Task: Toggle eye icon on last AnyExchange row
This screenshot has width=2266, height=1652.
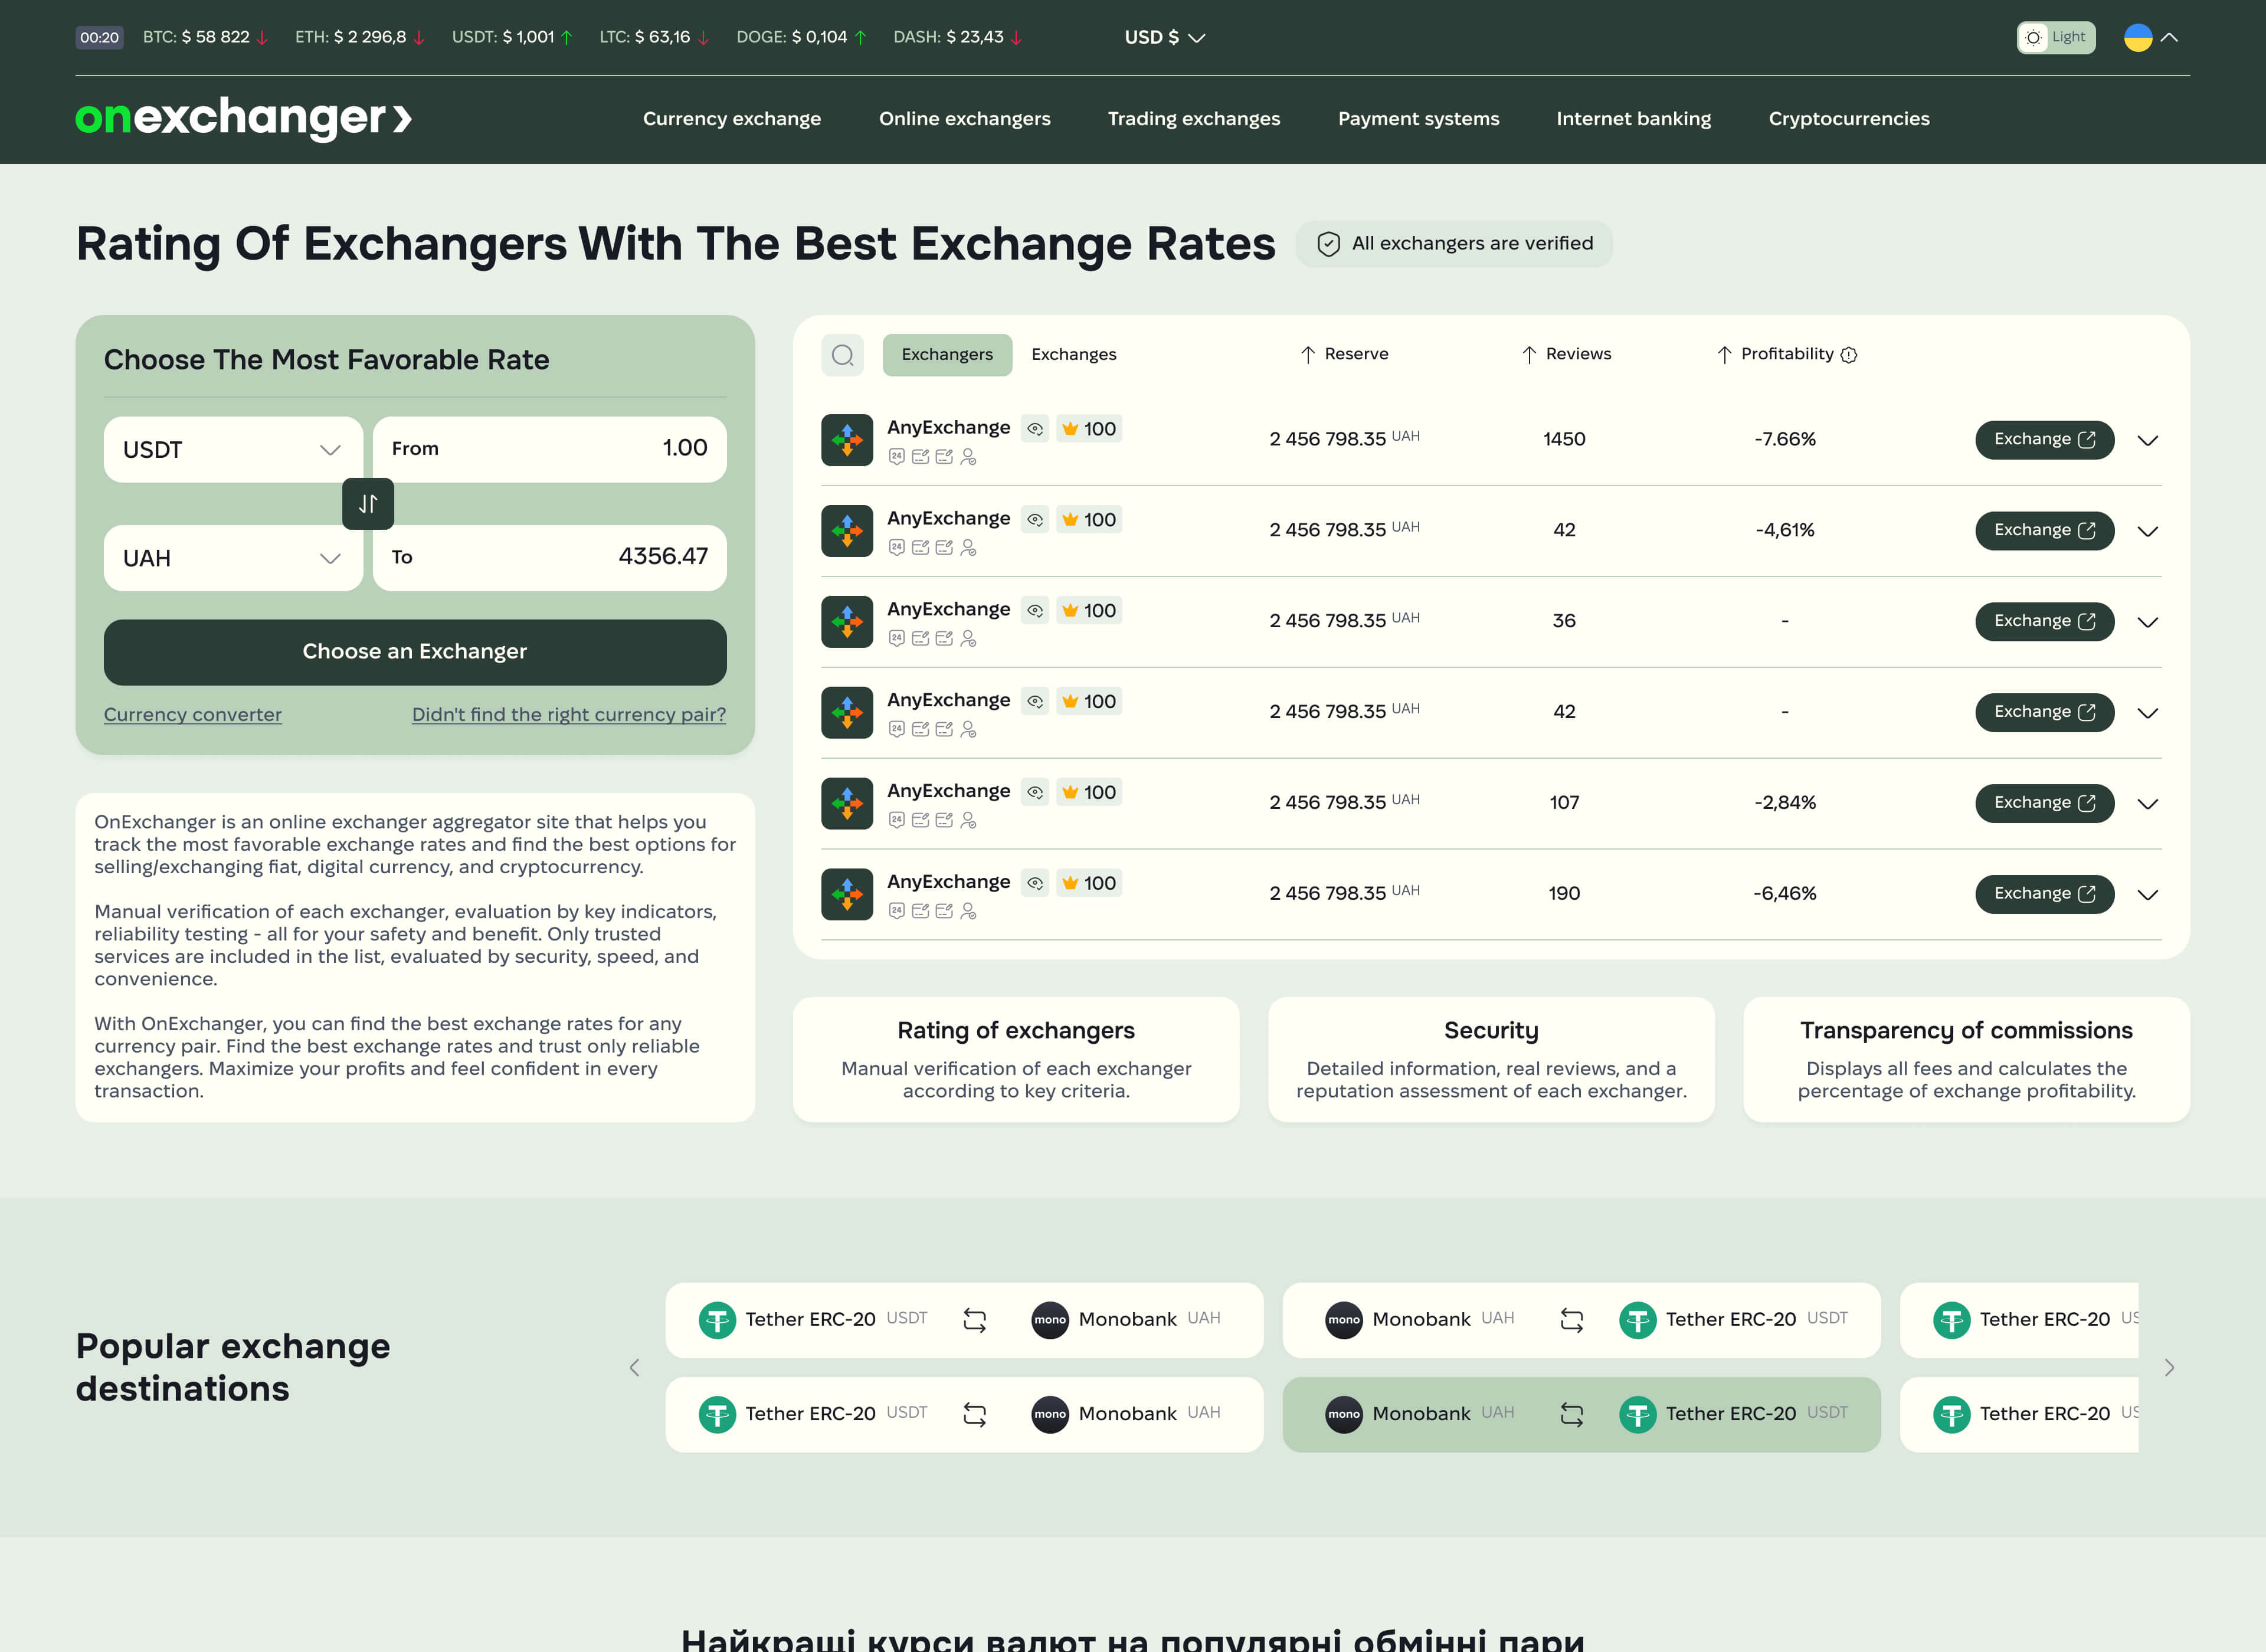Action: point(1035,883)
